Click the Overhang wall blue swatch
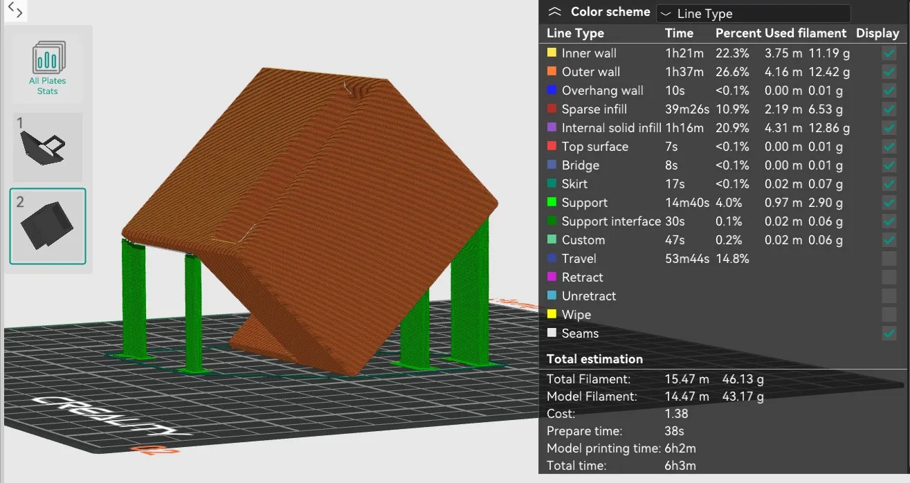 (552, 90)
